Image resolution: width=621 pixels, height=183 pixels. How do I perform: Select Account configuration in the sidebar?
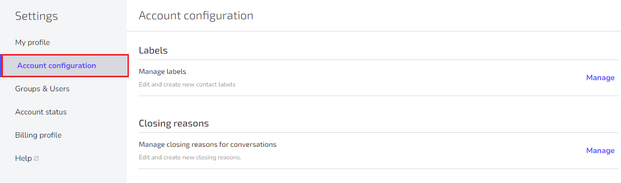tap(64, 66)
